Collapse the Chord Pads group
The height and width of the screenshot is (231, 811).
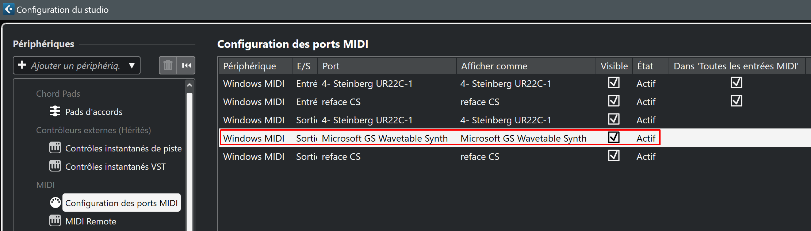58,93
